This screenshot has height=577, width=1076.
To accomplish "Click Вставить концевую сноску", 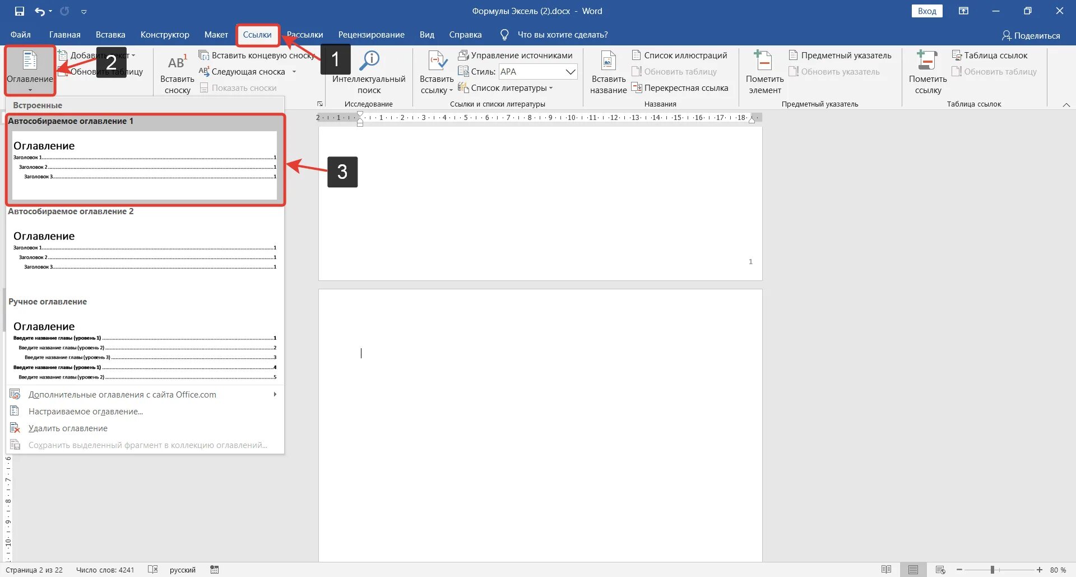I will pos(257,55).
